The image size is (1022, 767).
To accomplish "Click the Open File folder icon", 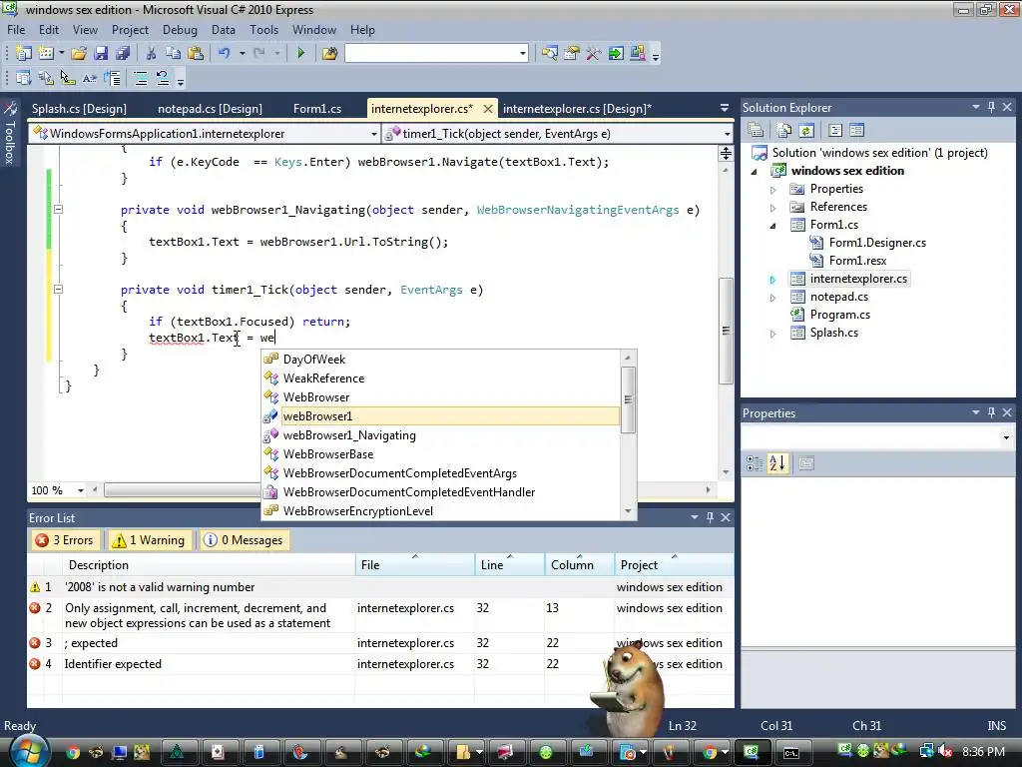I will pos(79,54).
